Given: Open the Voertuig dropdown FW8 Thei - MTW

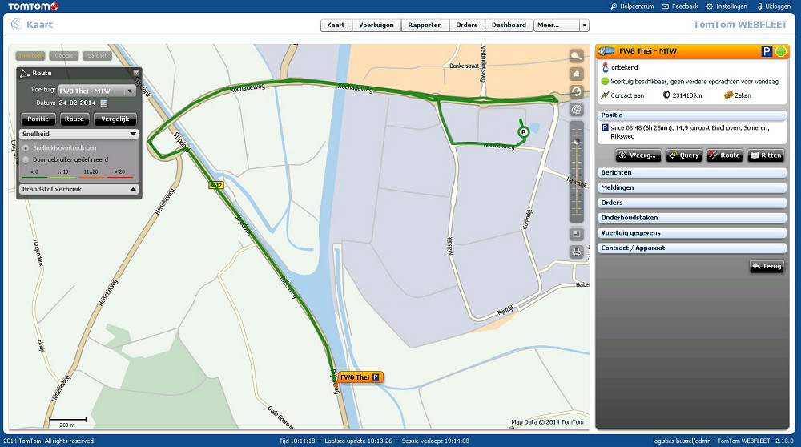Looking at the screenshot, I should [97, 91].
